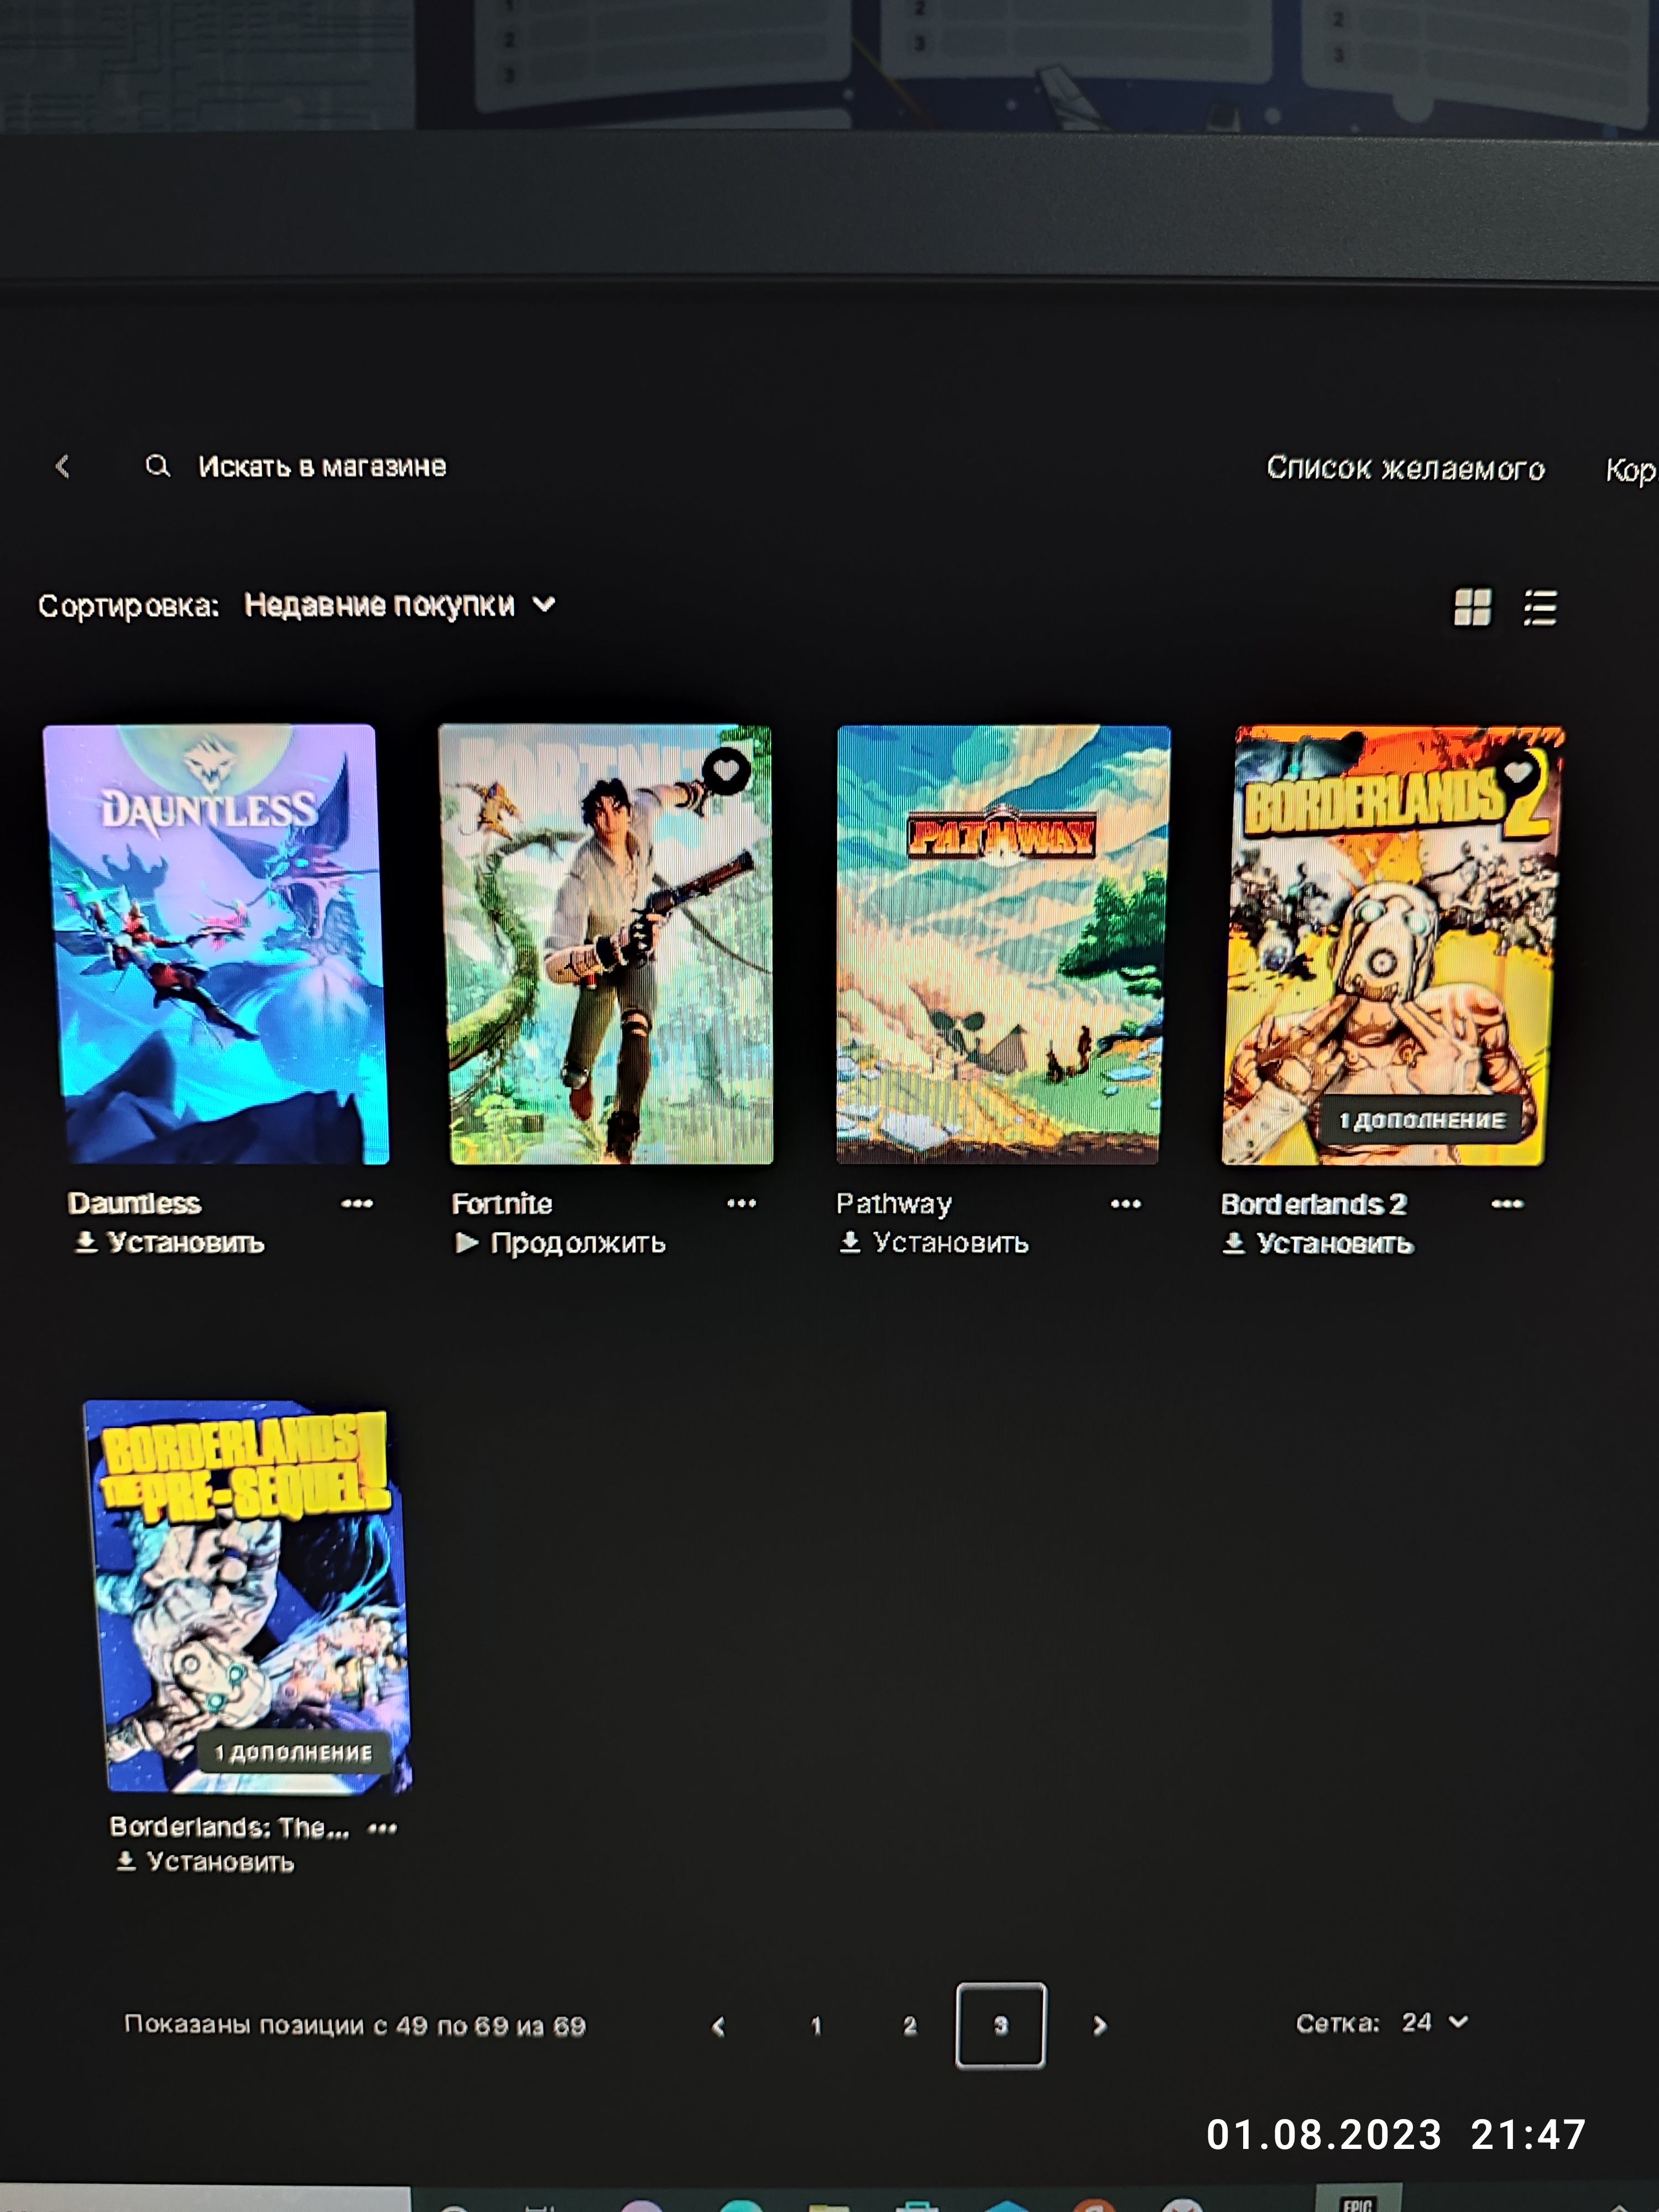
Task: Select the 'Borderlands: The...' title text
Action: [x=229, y=1827]
